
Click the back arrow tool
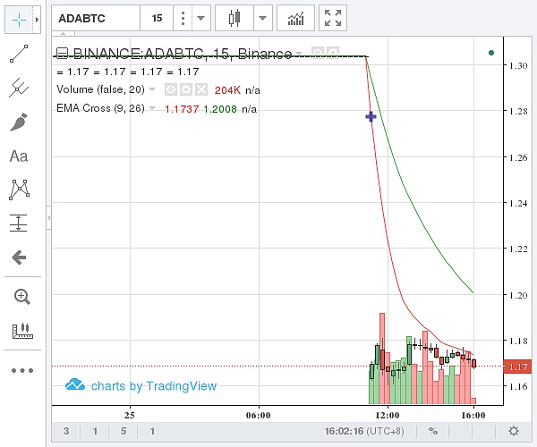click(19, 257)
